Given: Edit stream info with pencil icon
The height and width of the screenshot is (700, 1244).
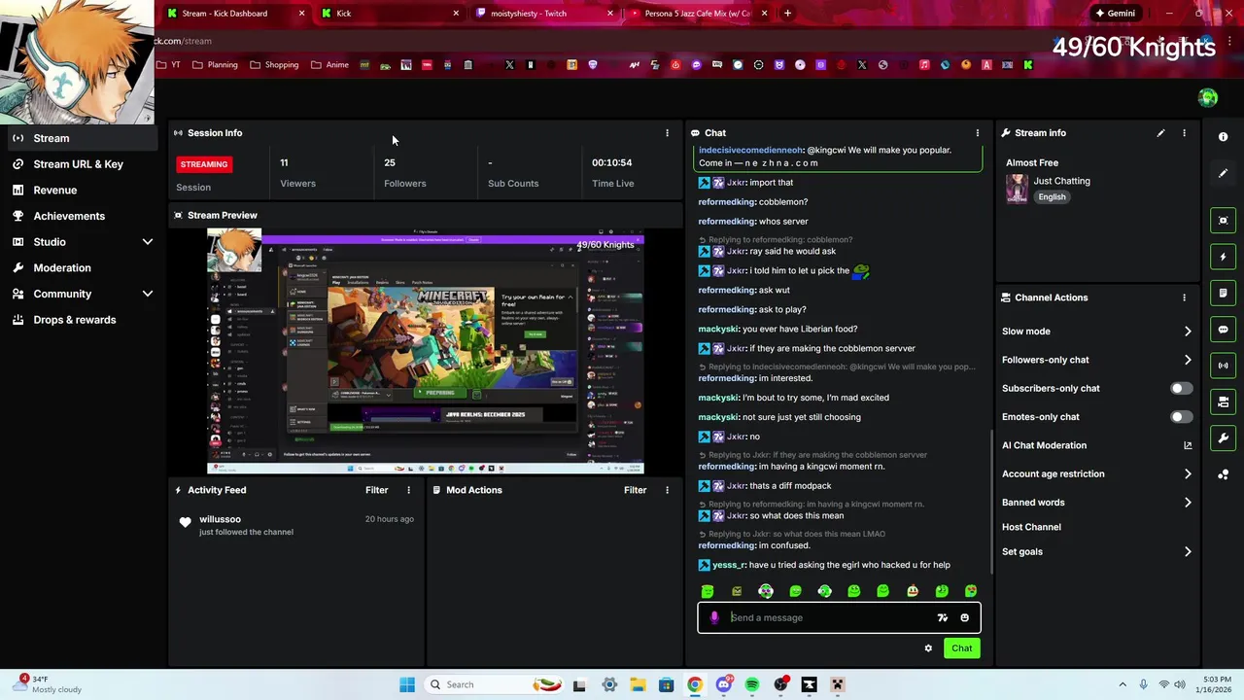Looking at the screenshot, I should click(x=1160, y=133).
